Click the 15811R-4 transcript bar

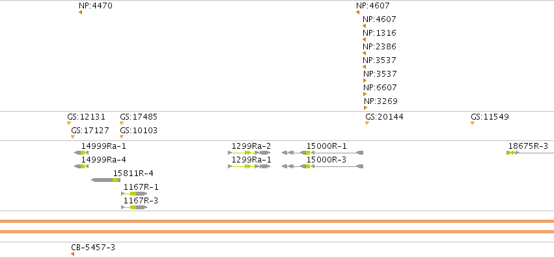click(x=105, y=180)
